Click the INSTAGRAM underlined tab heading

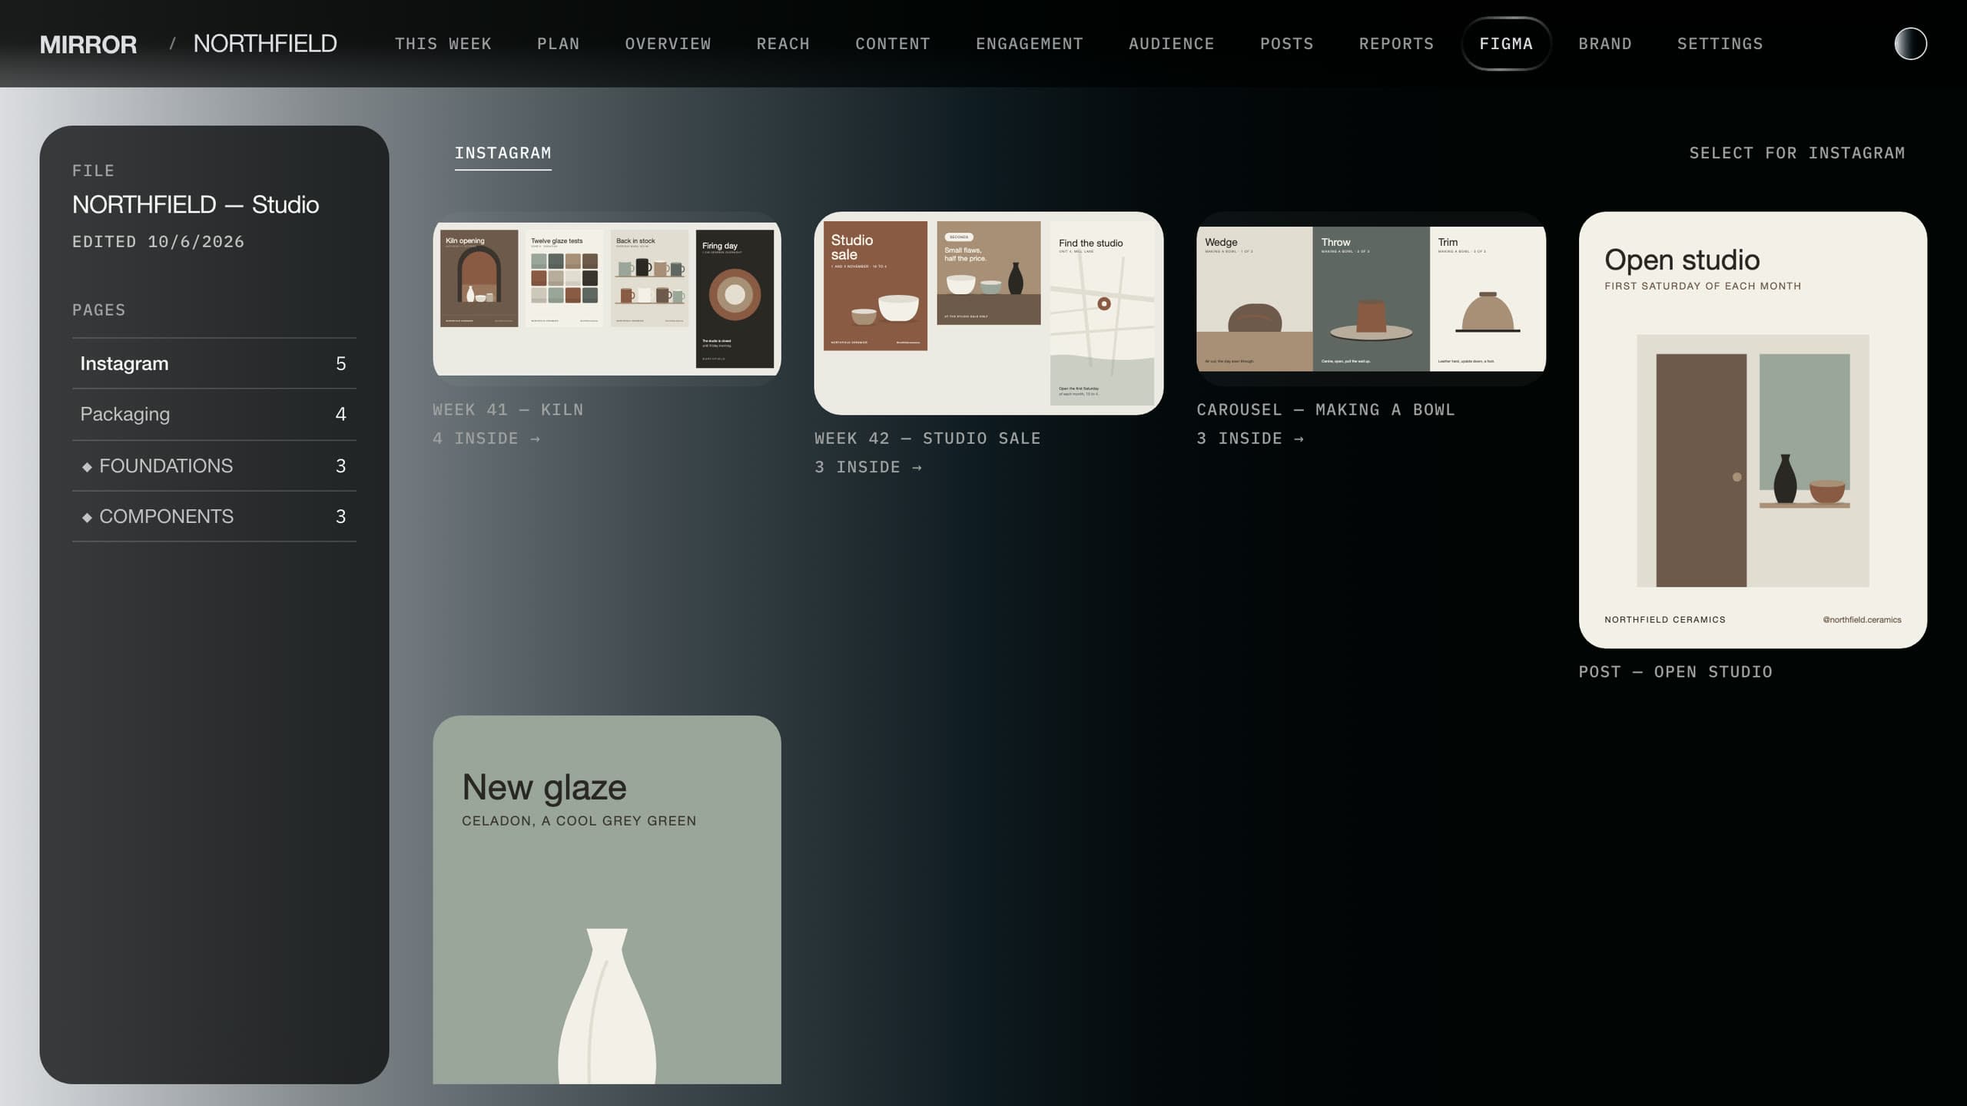(x=503, y=154)
